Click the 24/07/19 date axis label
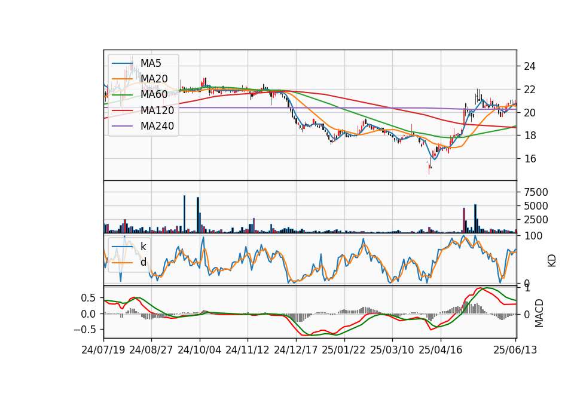 103,350
